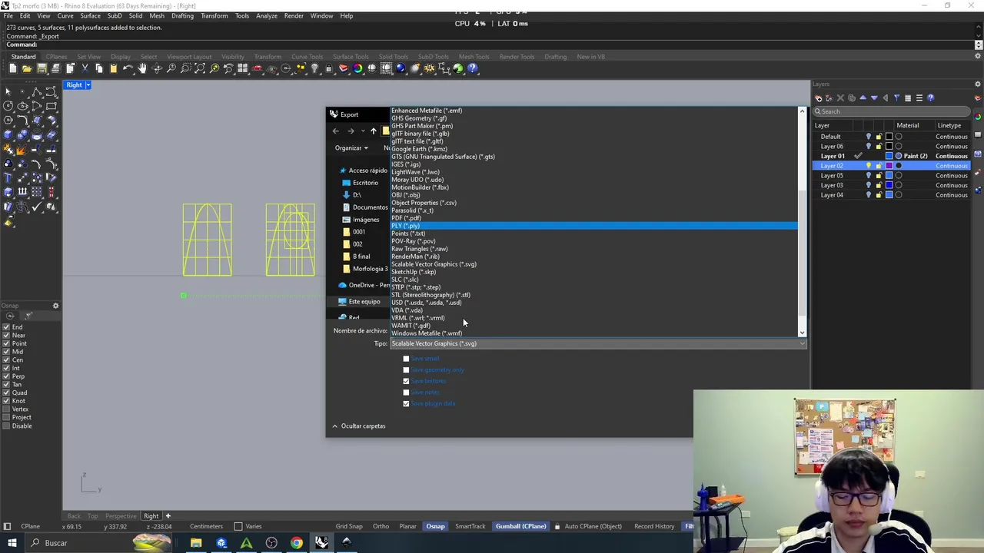Click the Zoom Extents icon

coord(200,68)
